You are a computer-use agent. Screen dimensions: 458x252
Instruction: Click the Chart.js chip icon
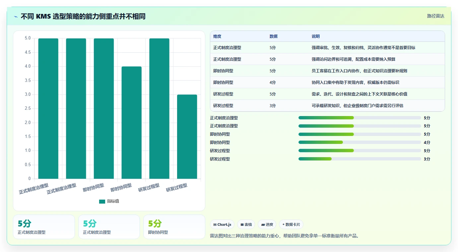[215, 225]
